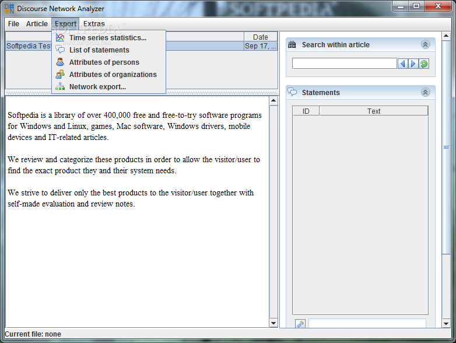The width and height of the screenshot is (456, 343).
Task: Choose List of statements export option
Action: (108, 50)
